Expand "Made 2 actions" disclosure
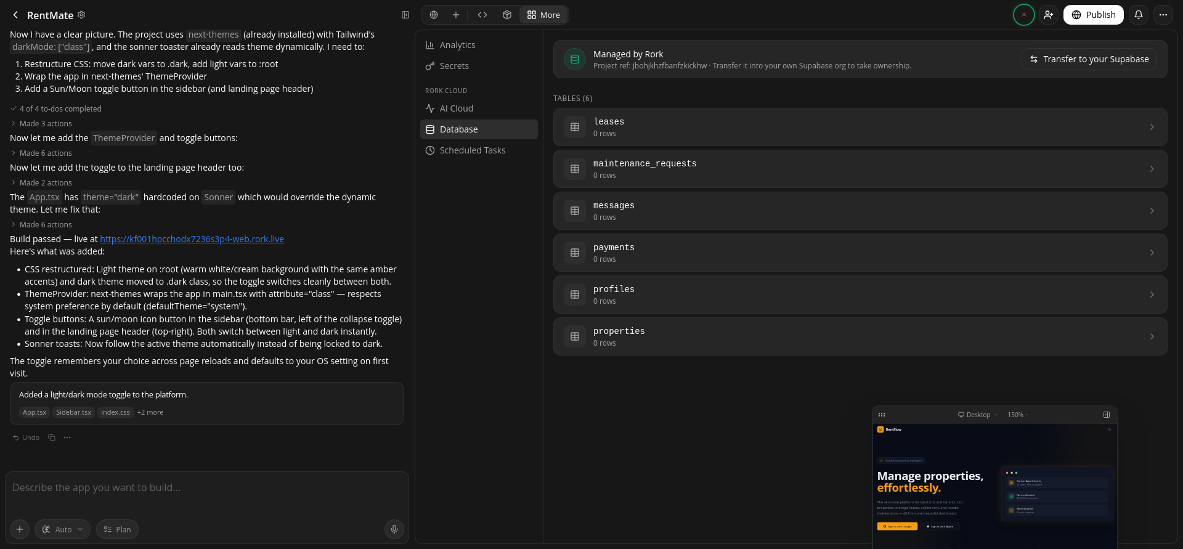1183x549 pixels. pyautogui.click(x=41, y=182)
